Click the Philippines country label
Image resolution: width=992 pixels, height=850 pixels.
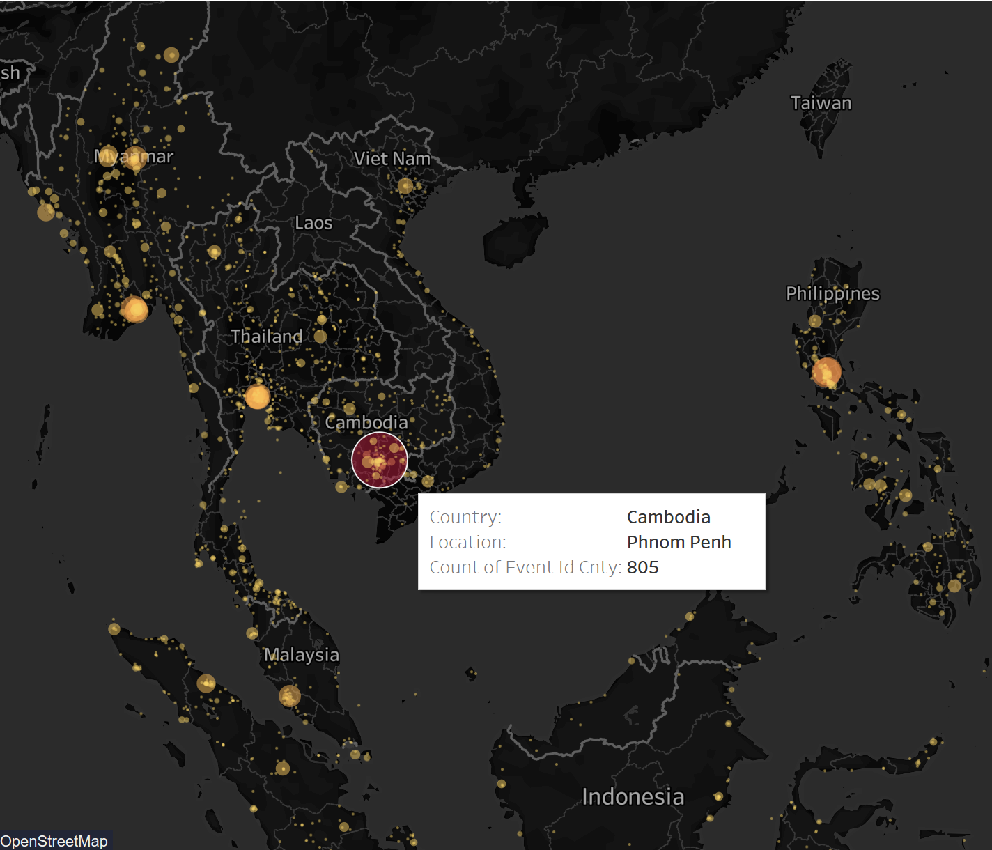[832, 293]
